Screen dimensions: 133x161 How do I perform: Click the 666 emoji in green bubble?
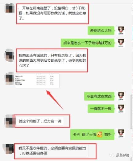click(x=99, y=134)
